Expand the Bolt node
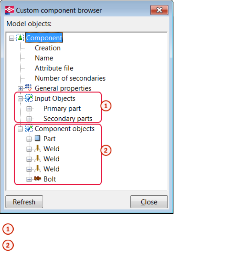 point(29,179)
